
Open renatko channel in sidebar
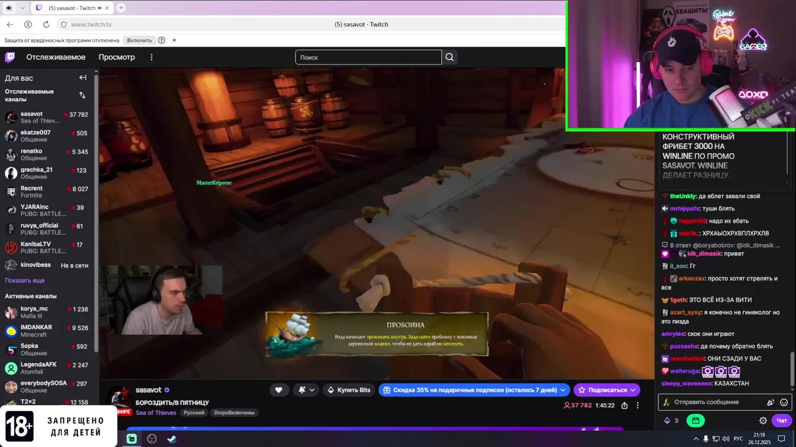click(x=47, y=155)
